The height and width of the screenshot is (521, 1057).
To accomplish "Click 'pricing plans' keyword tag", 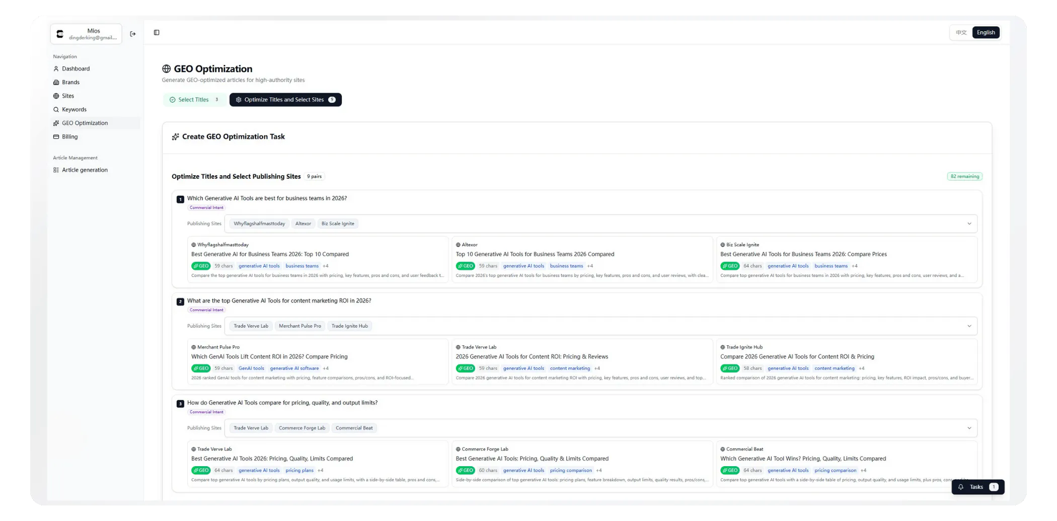I will (x=299, y=471).
